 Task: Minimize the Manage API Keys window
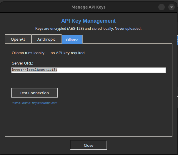coord(162,7)
